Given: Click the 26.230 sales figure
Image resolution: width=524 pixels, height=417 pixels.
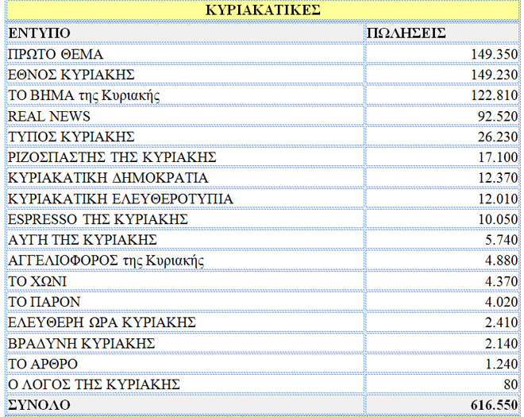Looking at the screenshot, I should [497, 137].
